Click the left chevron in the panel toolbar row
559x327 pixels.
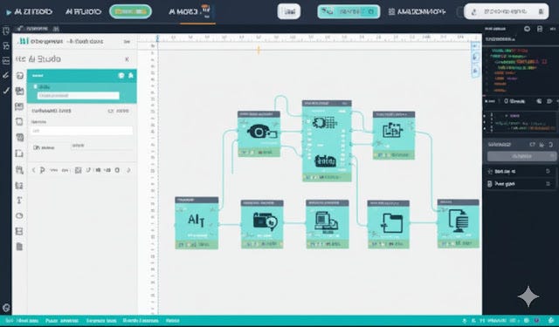pos(33,170)
